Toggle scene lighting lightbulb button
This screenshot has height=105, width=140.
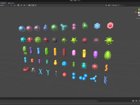coord(18,5)
